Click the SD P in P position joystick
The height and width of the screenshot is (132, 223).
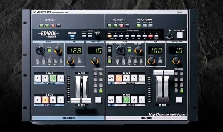tap(40, 50)
